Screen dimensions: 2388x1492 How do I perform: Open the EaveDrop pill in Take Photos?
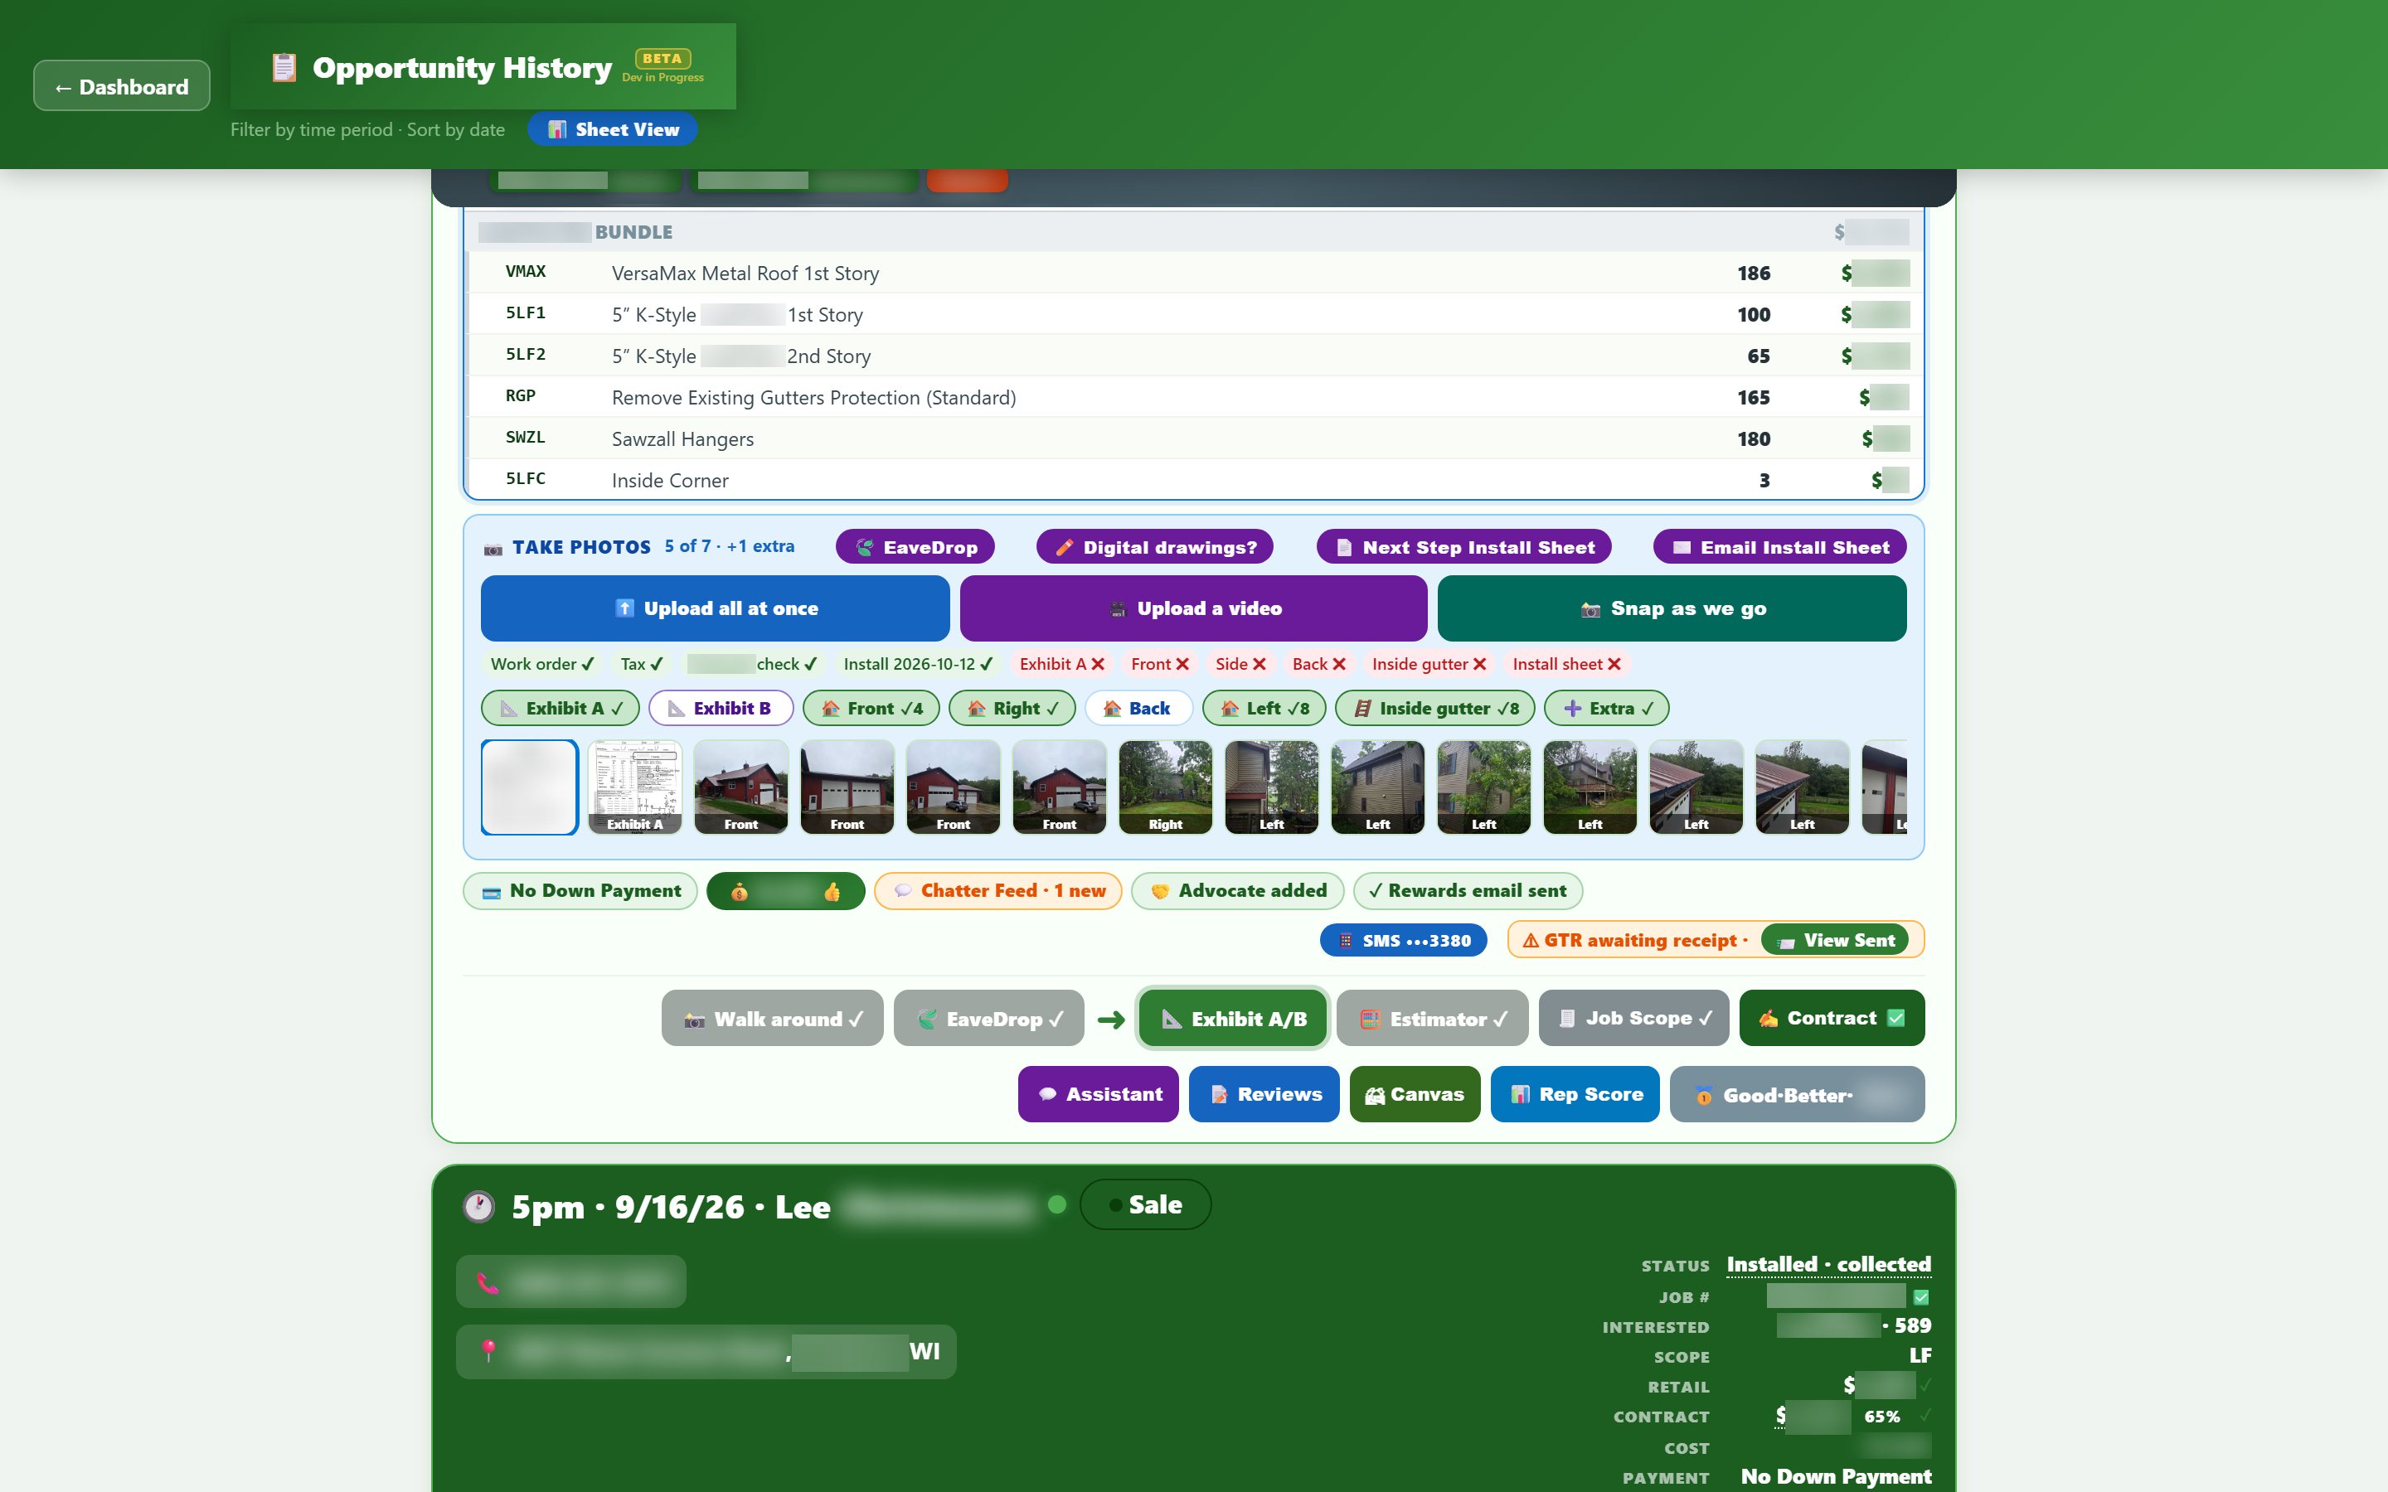pyautogui.click(x=915, y=547)
